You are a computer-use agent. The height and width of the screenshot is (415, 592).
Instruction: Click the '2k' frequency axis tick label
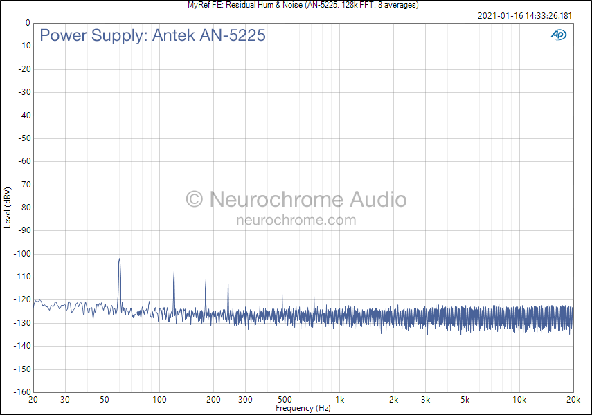click(x=393, y=400)
